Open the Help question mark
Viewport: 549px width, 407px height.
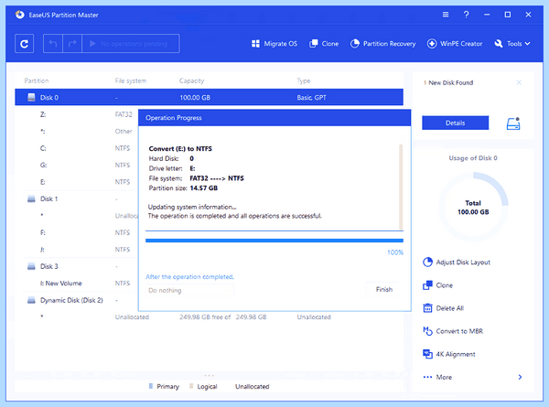coord(466,15)
